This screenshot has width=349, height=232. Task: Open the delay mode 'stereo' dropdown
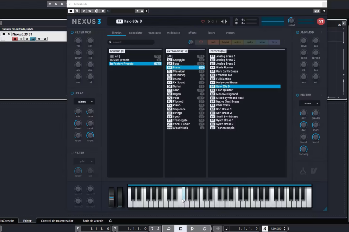coord(84,101)
